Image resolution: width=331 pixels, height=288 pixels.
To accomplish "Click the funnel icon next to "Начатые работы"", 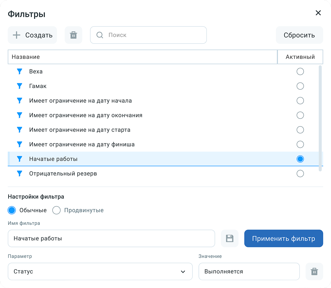I will (x=19, y=159).
